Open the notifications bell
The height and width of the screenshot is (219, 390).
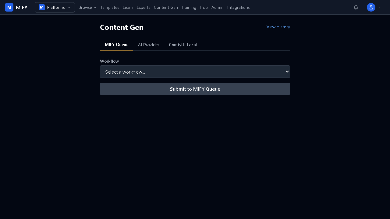pyautogui.click(x=356, y=7)
